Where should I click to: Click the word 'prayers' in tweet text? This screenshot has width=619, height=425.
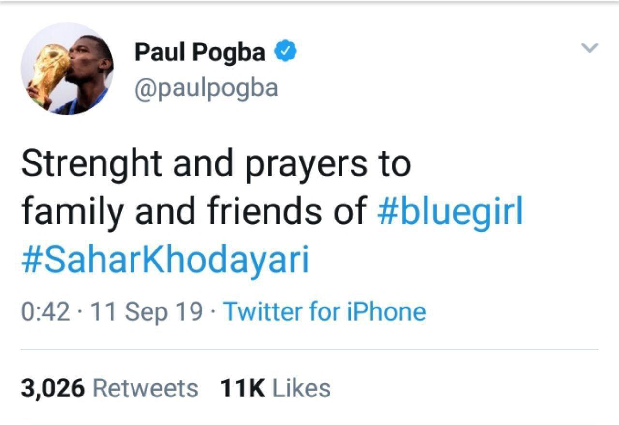(x=306, y=164)
